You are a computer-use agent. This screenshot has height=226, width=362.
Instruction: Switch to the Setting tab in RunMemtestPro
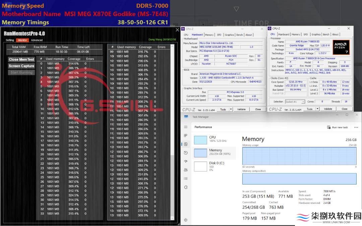[x=10, y=40]
